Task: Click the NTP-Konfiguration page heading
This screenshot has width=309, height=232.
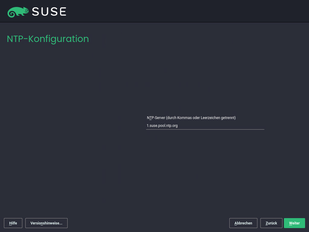Action: tap(48, 39)
